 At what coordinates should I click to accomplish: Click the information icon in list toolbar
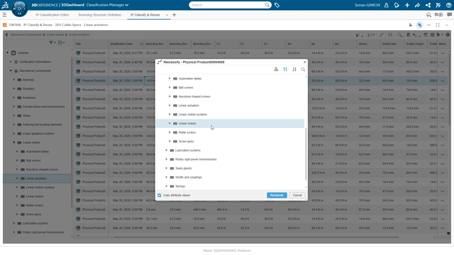pos(448,34)
